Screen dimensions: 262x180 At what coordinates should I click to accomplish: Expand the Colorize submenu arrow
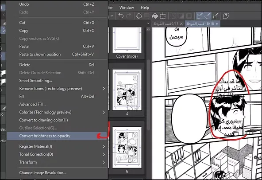(104, 112)
